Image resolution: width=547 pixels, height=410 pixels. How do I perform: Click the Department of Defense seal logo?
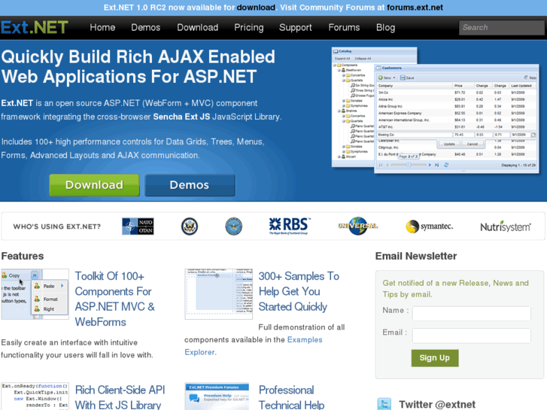pos(233,226)
